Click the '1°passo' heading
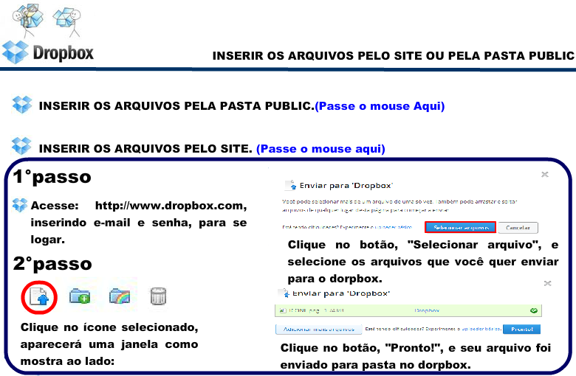 pyautogui.click(x=52, y=177)
